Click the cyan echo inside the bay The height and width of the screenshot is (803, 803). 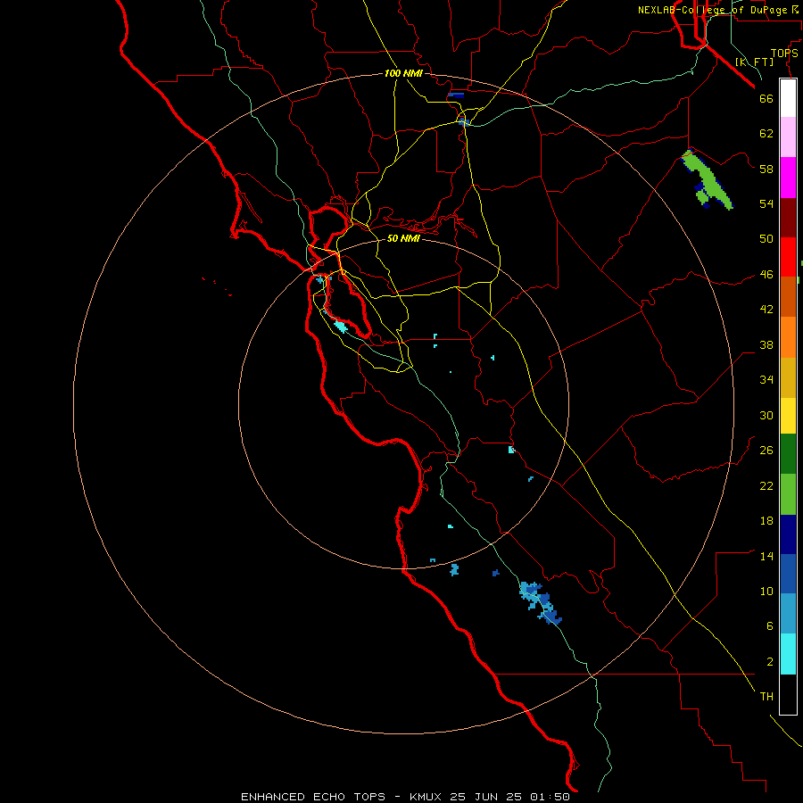(340, 327)
